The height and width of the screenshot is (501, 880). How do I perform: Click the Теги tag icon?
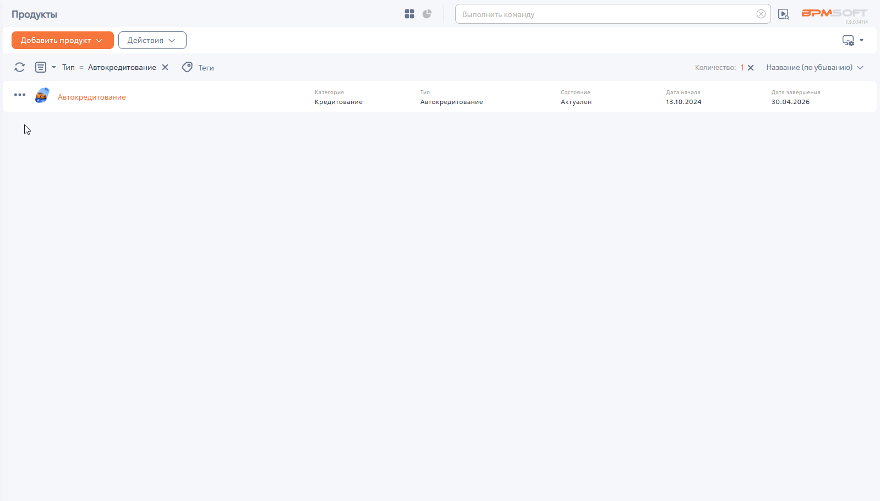[187, 67]
